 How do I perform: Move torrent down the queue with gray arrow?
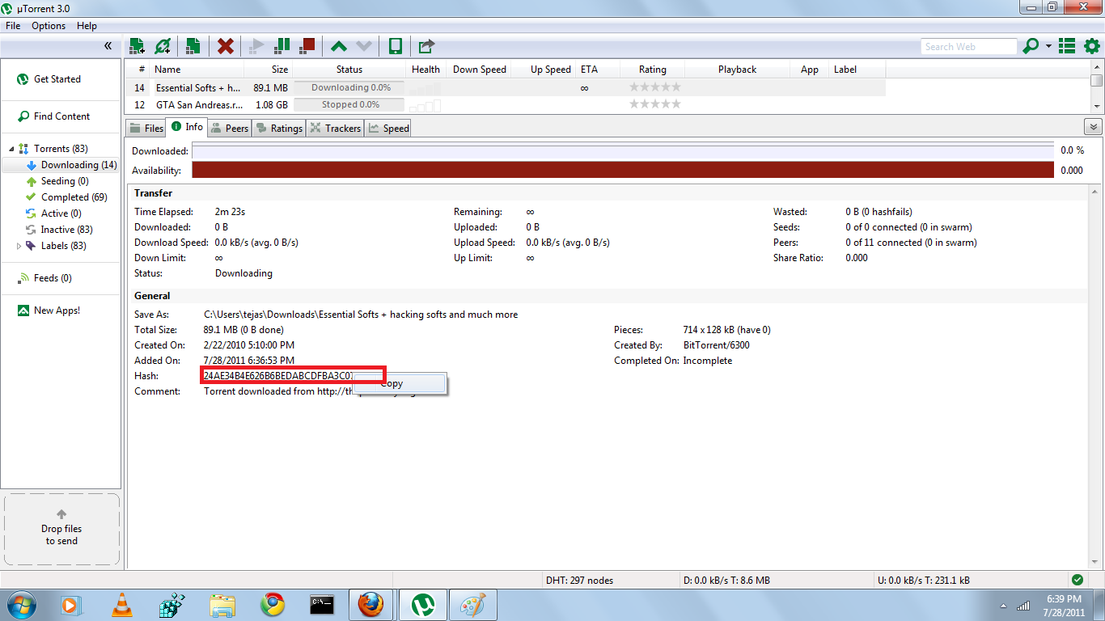coord(364,46)
